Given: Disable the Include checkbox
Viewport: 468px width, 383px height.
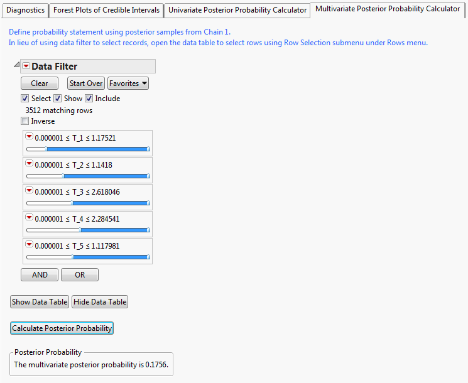Looking at the screenshot, I should (x=89, y=99).
